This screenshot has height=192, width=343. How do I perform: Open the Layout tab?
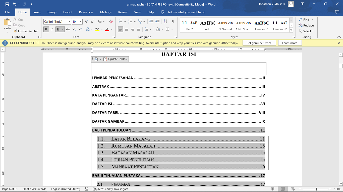tap(68, 12)
